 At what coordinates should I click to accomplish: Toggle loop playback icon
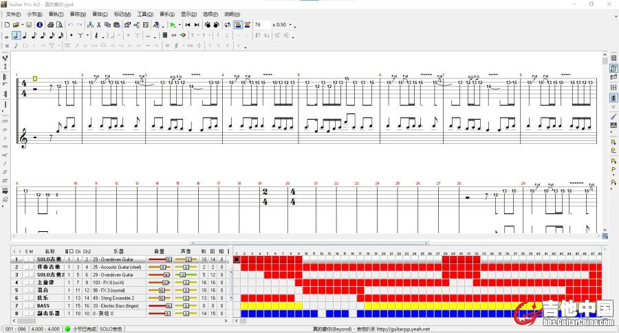click(228, 25)
